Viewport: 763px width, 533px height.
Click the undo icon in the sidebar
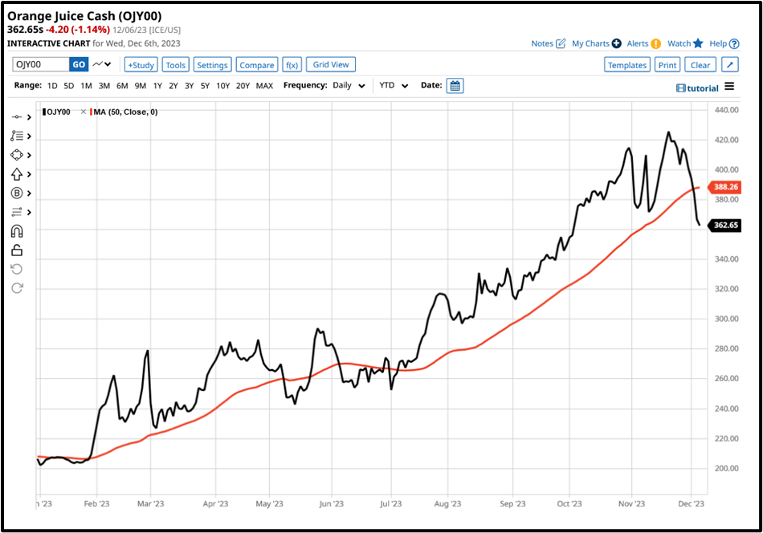click(18, 270)
